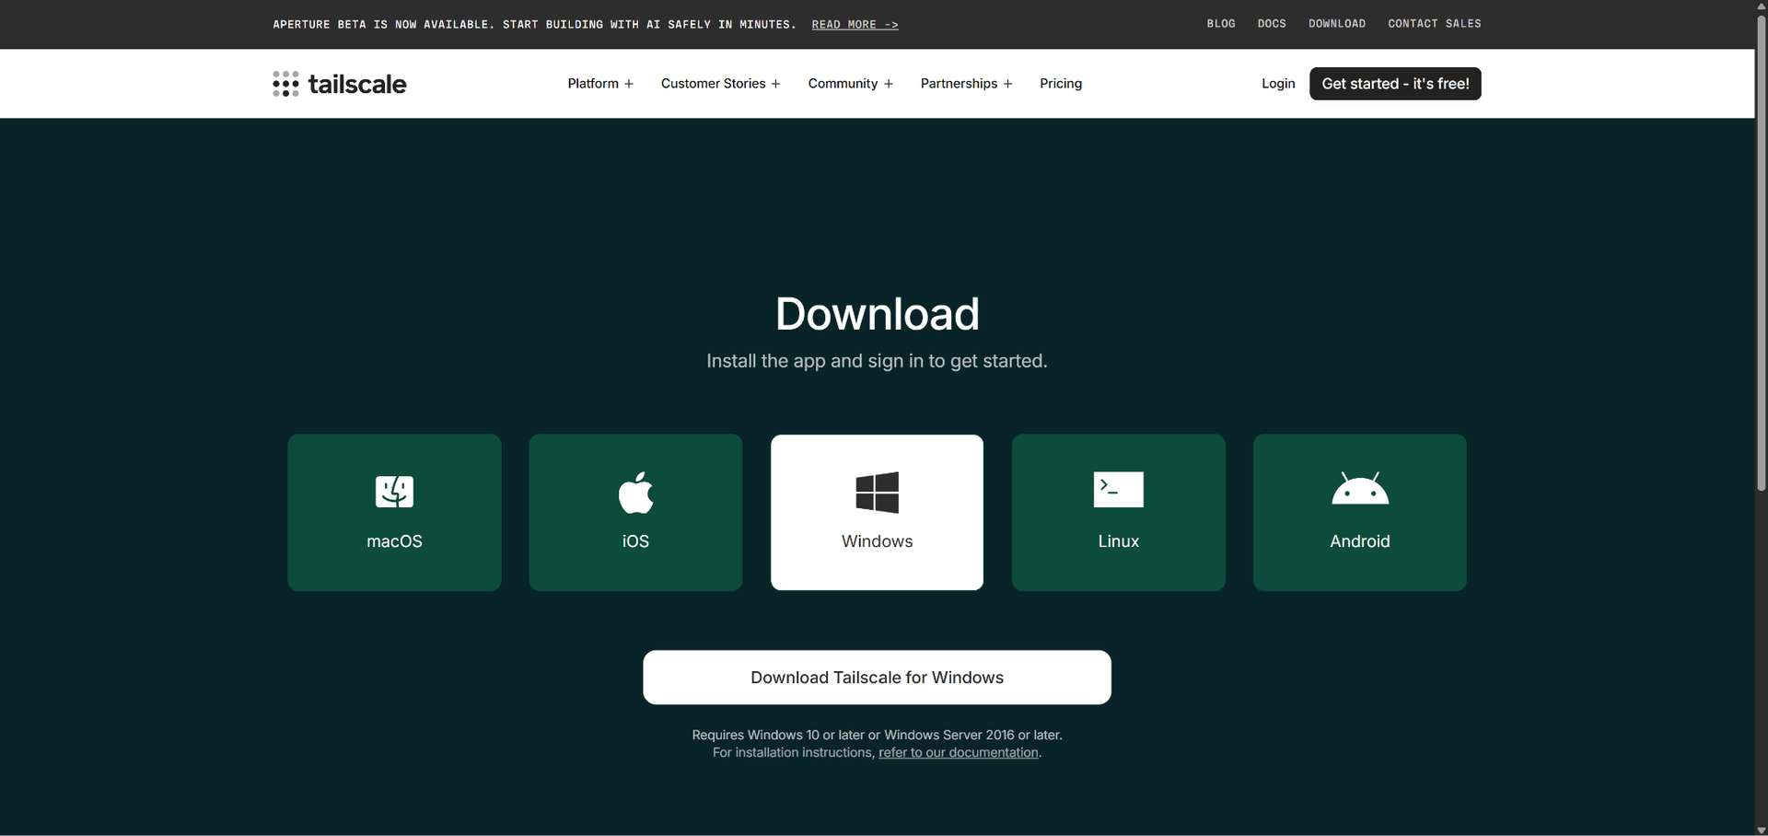Expand the Customer Stories plus icon

[x=776, y=84]
